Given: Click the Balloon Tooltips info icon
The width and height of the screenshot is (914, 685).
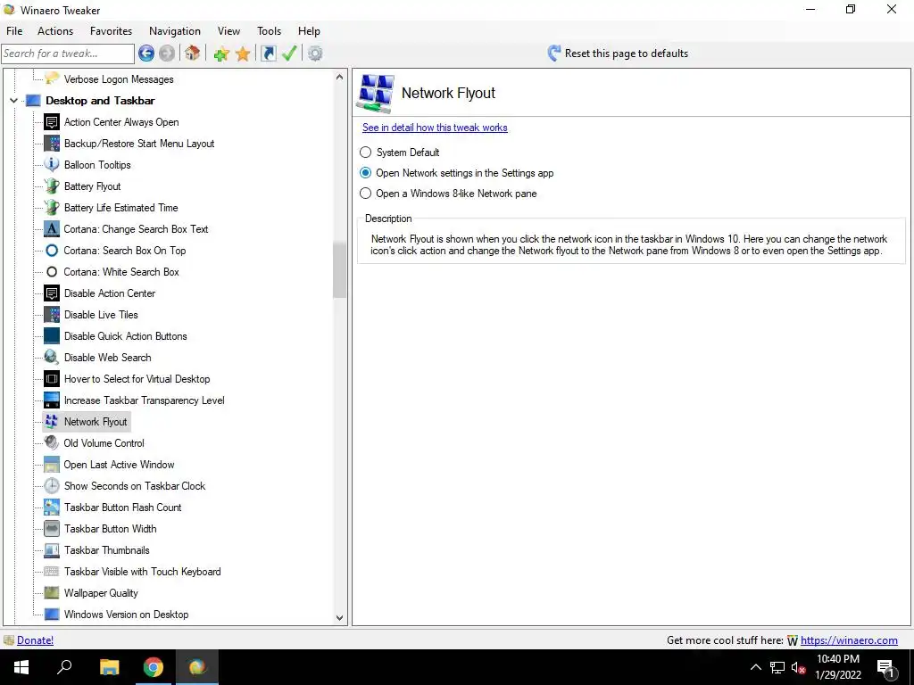Looking at the screenshot, I should 52,165.
